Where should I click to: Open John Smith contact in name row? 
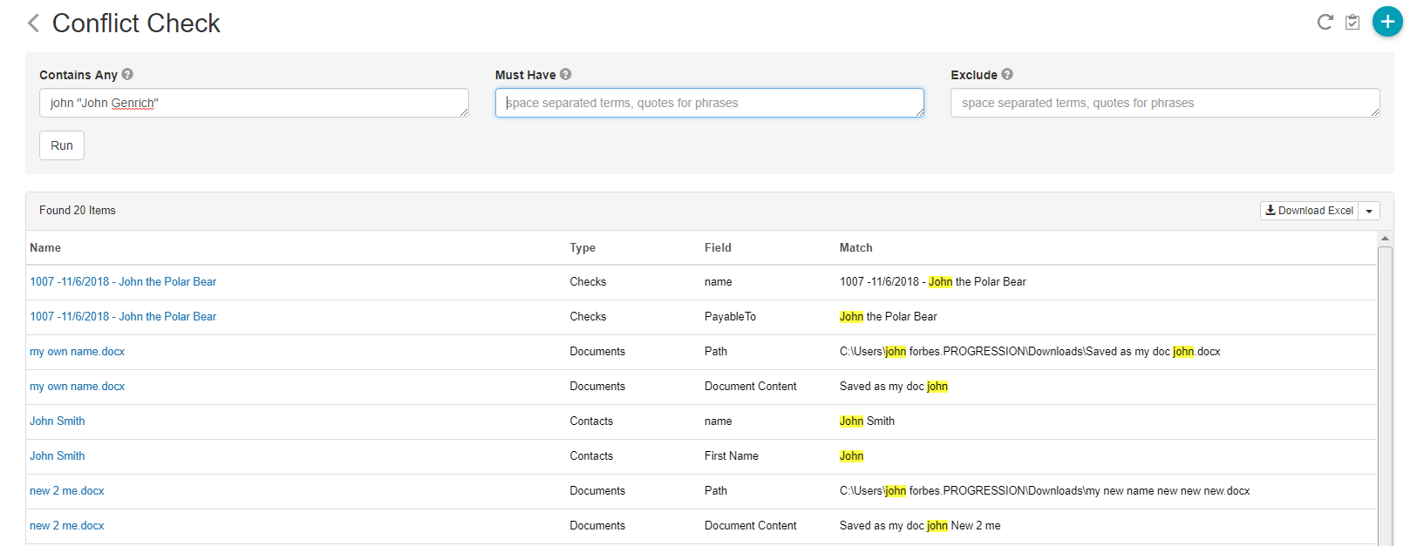pyautogui.click(x=58, y=421)
